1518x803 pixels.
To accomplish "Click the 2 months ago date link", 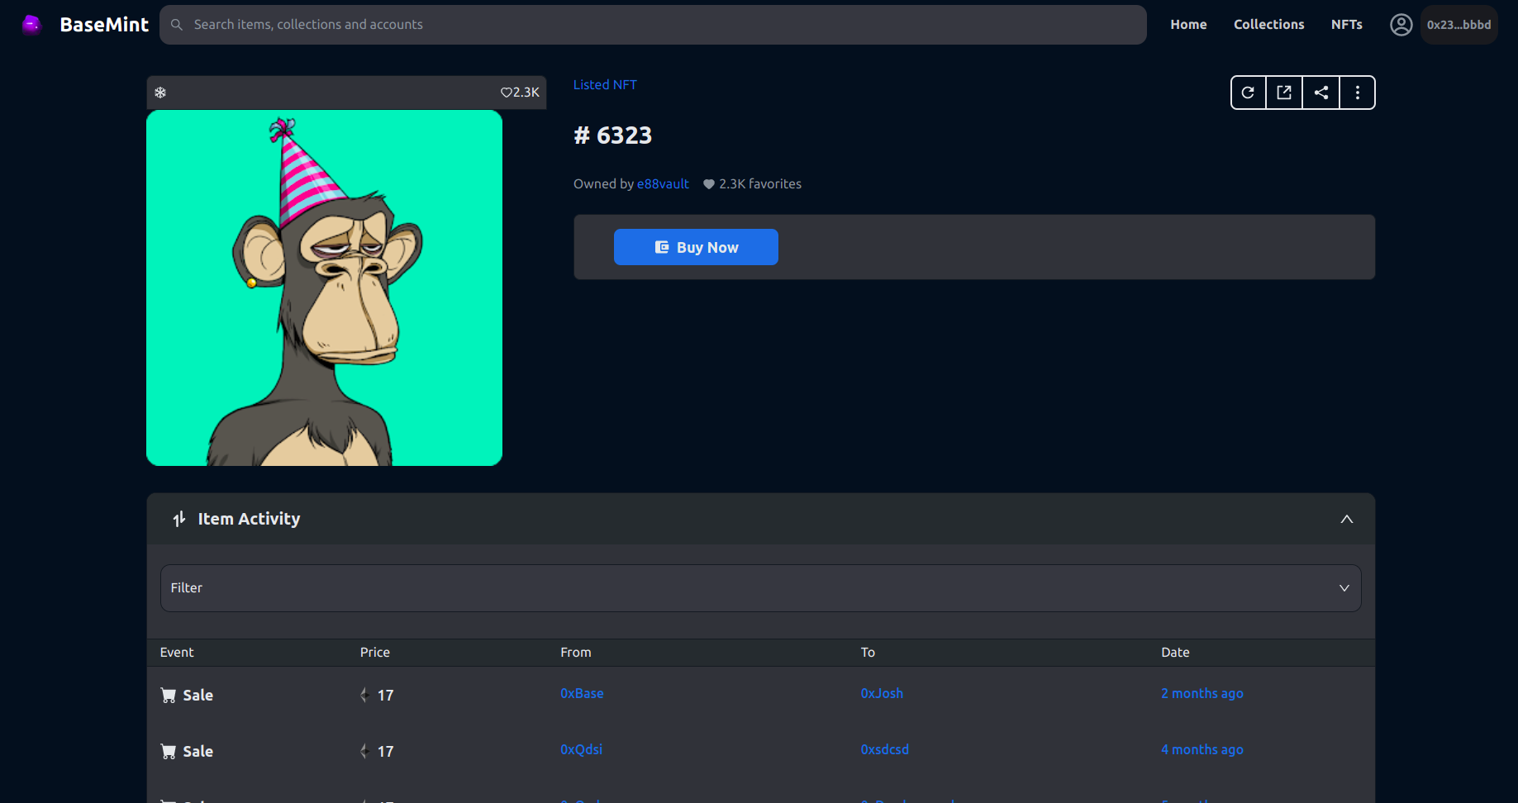I will coord(1202,694).
